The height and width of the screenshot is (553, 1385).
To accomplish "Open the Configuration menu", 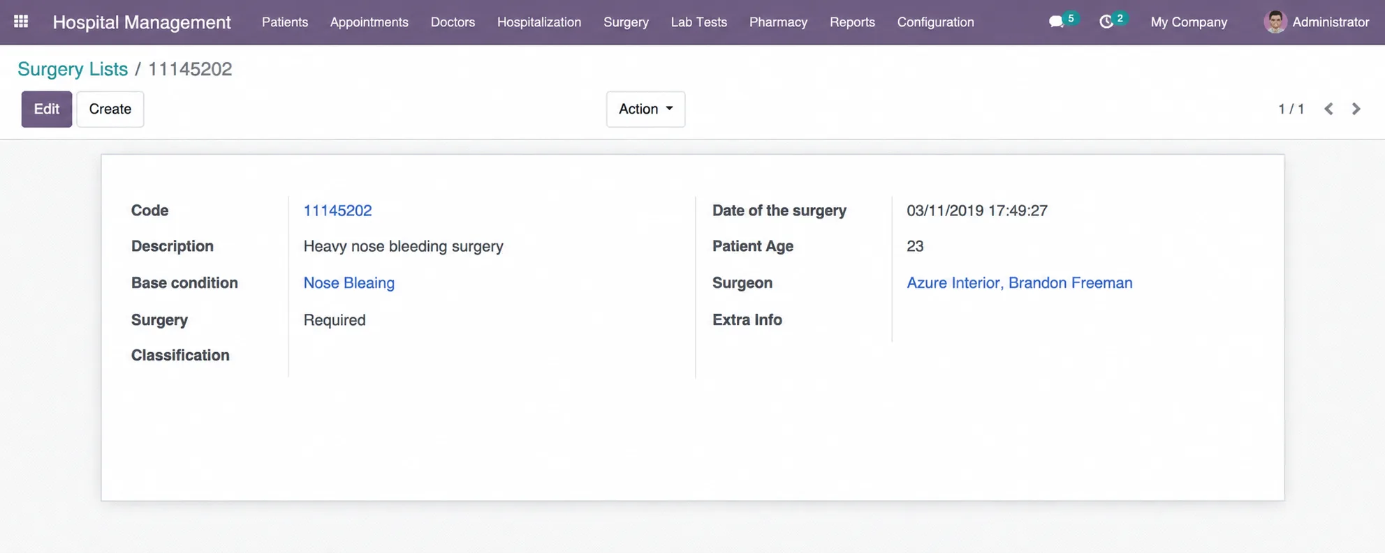I will coord(935,22).
